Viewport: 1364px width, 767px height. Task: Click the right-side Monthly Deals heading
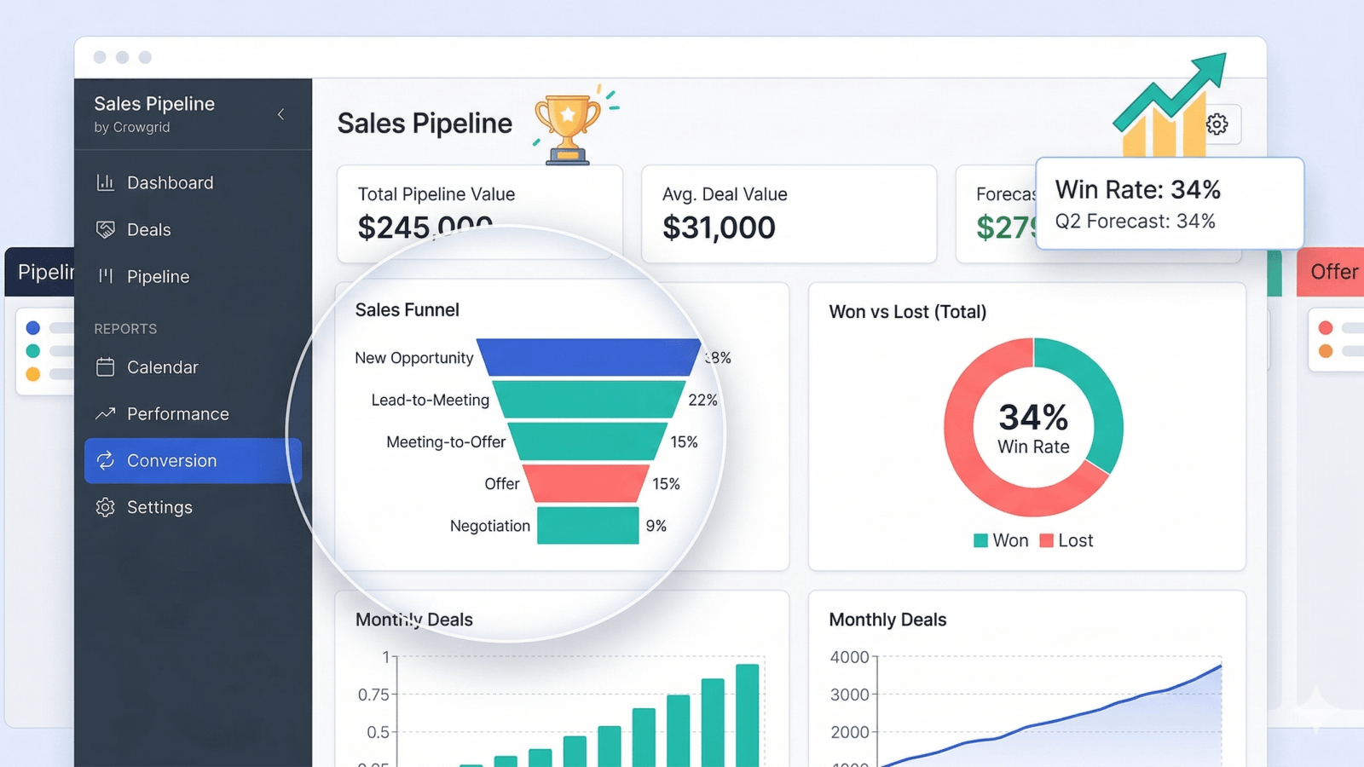point(887,620)
